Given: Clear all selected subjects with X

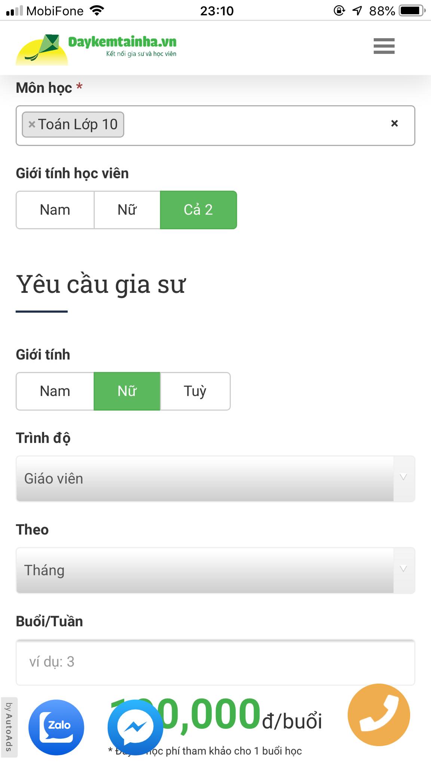Looking at the screenshot, I should (394, 124).
